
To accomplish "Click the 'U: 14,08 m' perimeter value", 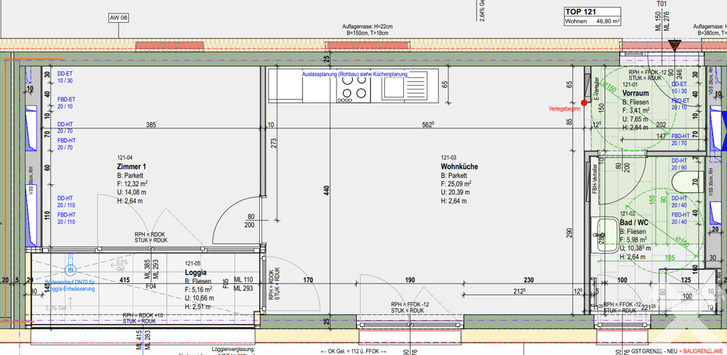I will coord(132,192).
